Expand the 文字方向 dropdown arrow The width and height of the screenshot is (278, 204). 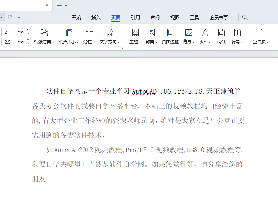119,42
